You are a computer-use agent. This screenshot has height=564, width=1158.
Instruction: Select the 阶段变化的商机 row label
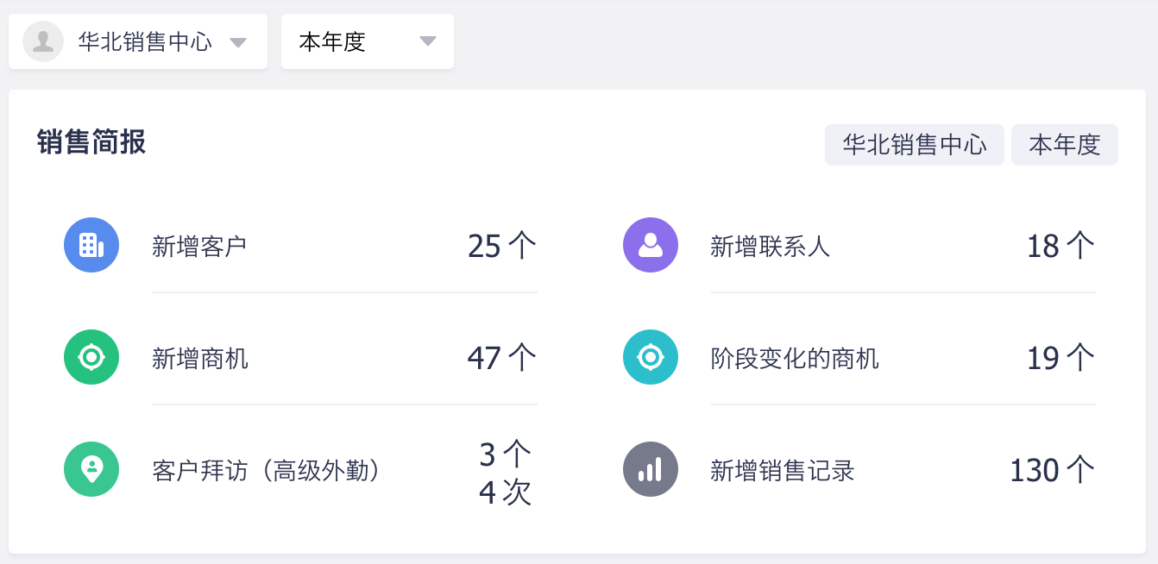pyautogui.click(x=794, y=358)
